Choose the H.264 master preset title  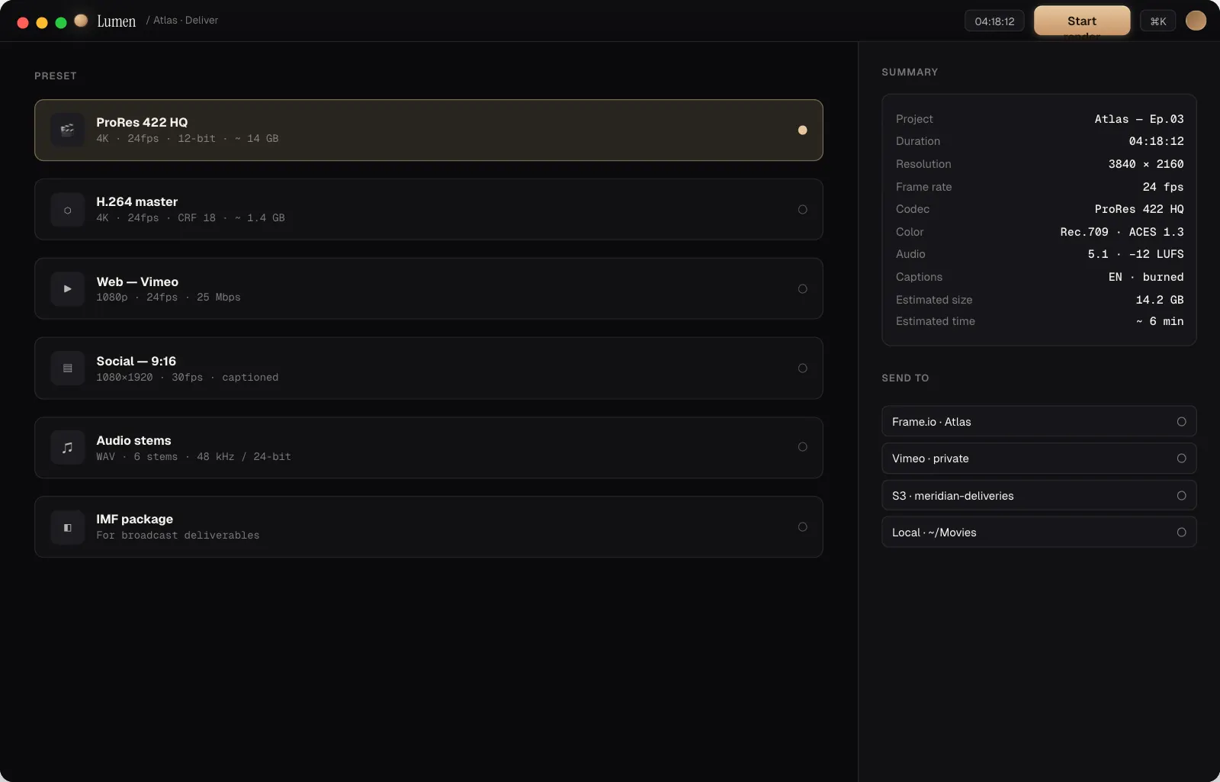pyautogui.click(x=137, y=201)
